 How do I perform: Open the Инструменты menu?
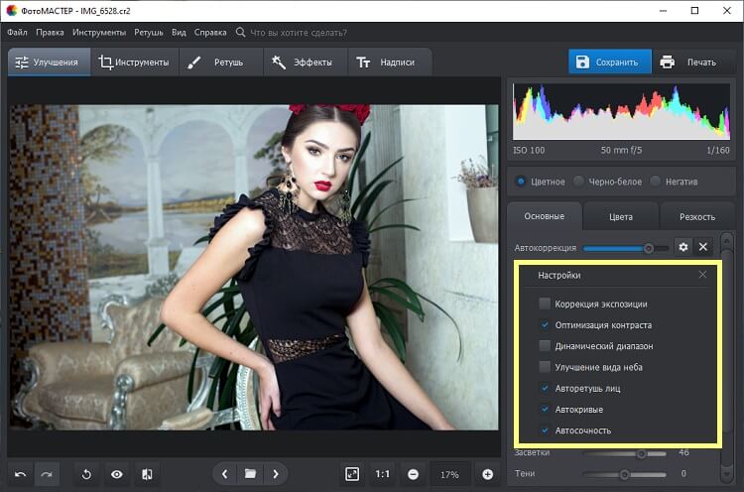click(99, 32)
